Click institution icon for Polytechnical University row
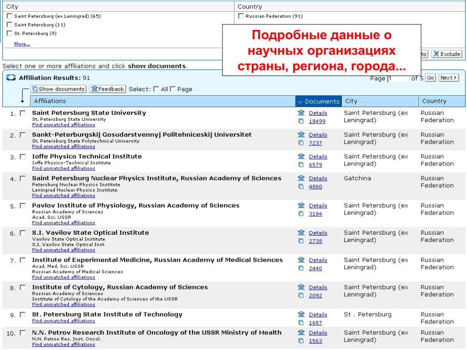Screen dimensions: 467x350 tap(301, 134)
